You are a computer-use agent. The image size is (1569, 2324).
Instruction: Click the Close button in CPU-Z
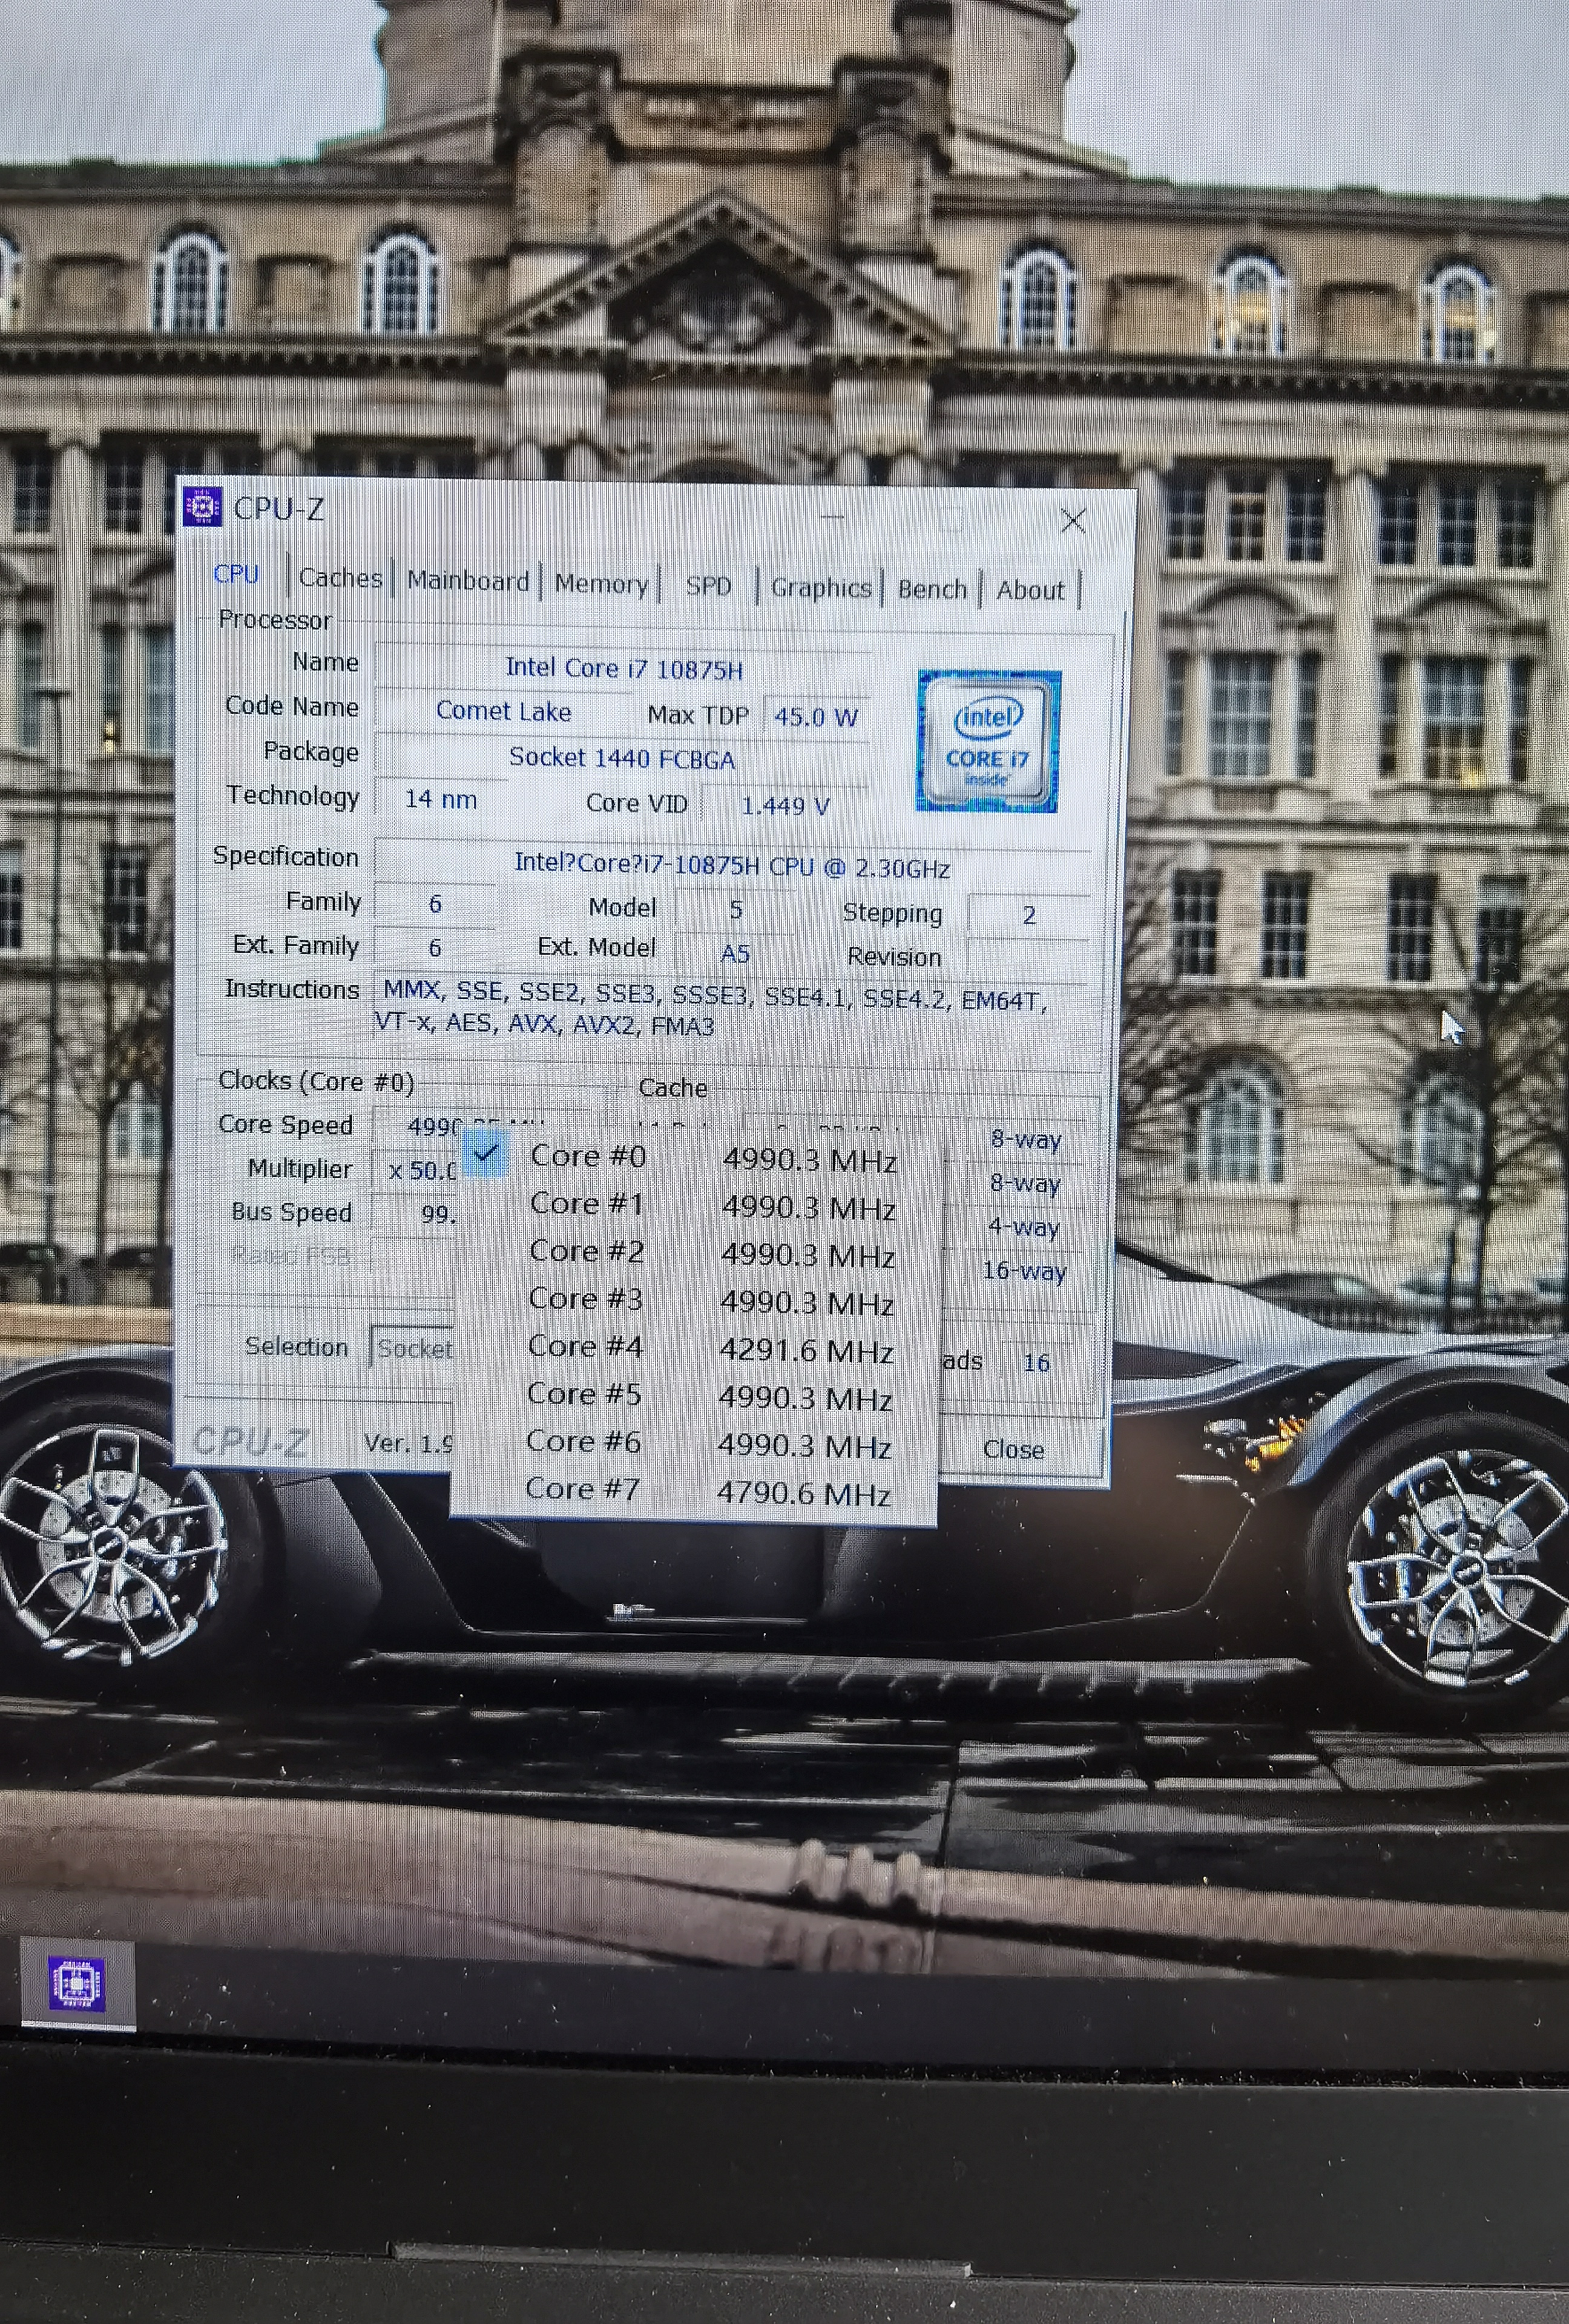(x=1013, y=1449)
